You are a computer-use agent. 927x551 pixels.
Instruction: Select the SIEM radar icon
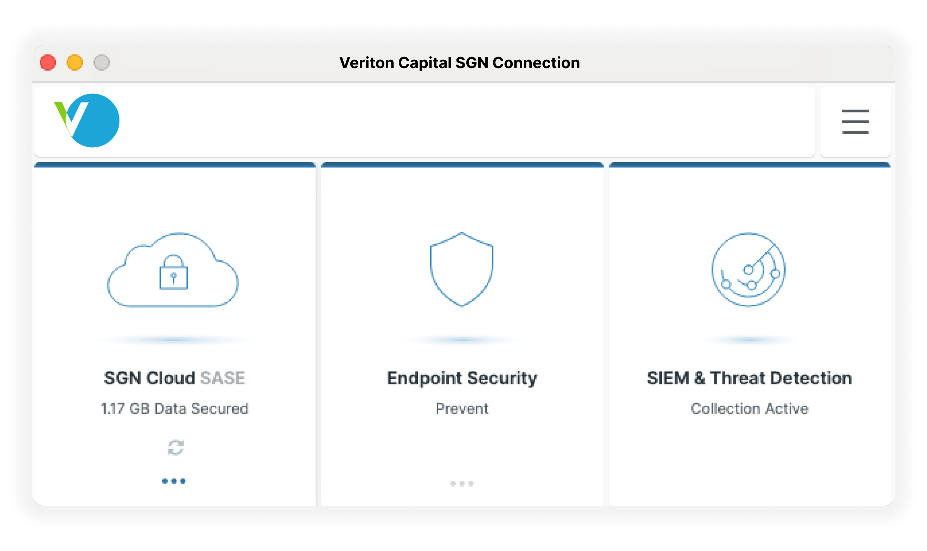point(748,270)
